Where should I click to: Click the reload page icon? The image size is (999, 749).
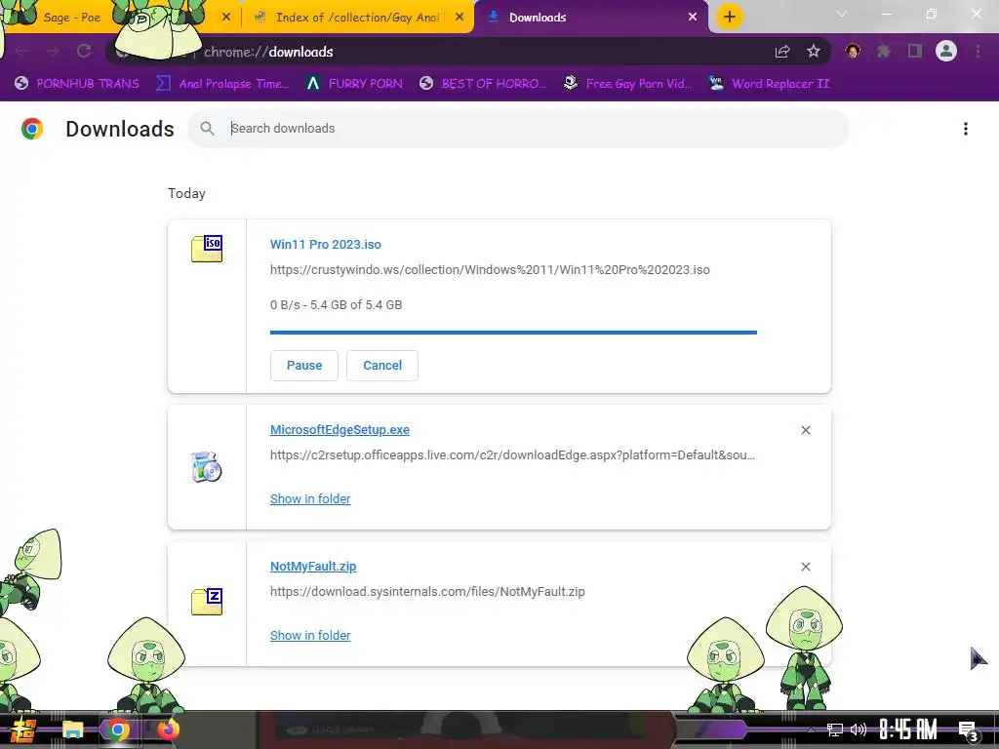(x=84, y=51)
